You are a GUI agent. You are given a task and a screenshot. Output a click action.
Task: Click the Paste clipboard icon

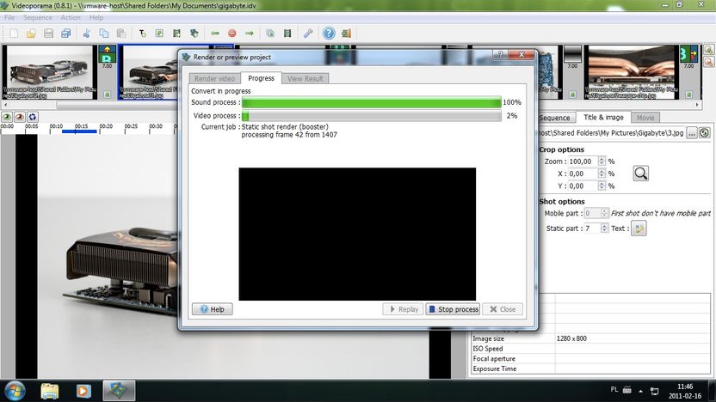point(121,33)
